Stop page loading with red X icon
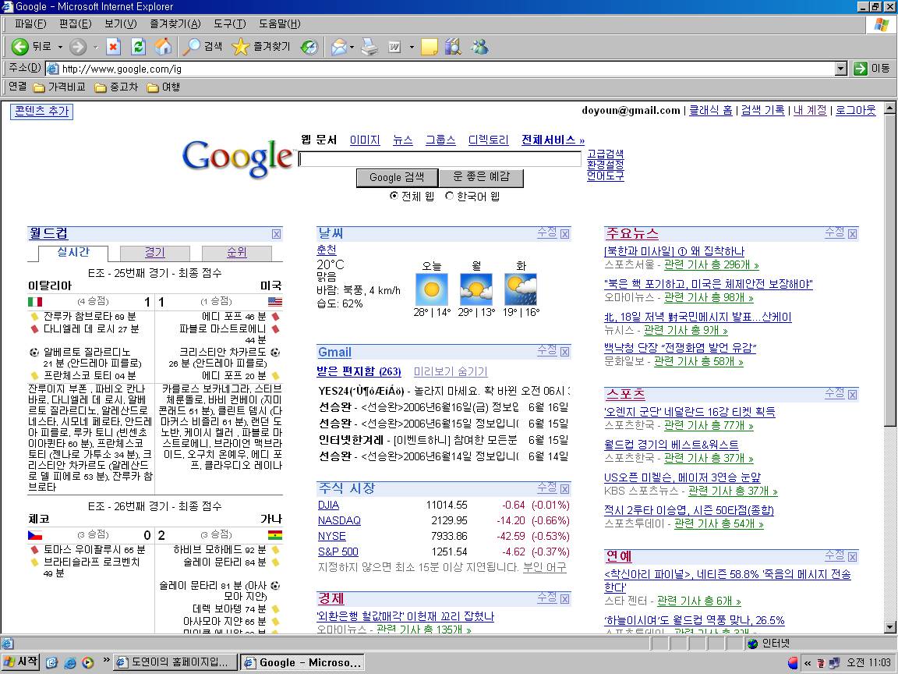 point(113,47)
